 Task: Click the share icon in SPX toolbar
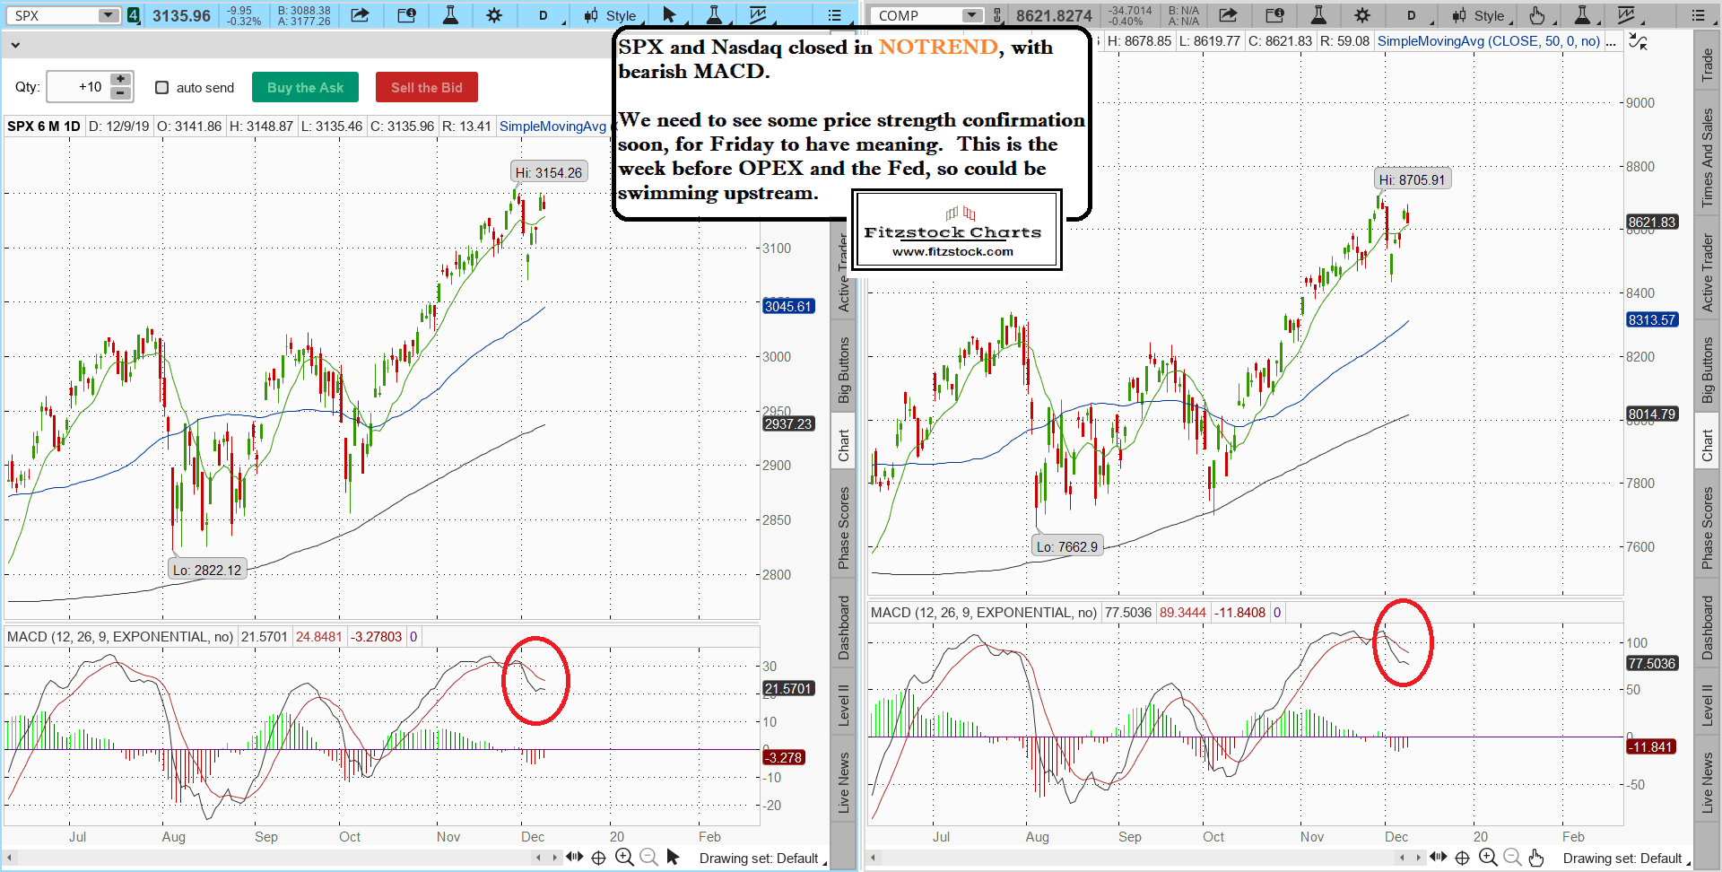click(360, 15)
